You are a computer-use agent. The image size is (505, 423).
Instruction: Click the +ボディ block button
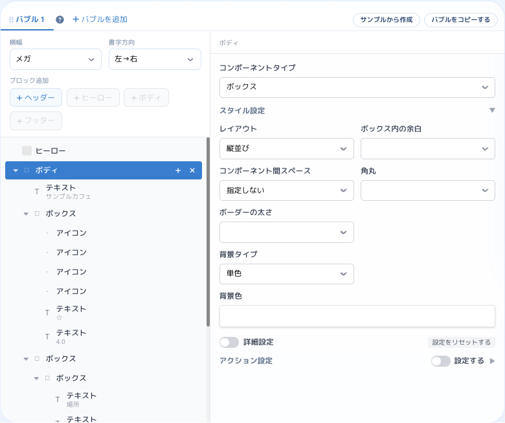pyautogui.click(x=146, y=98)
